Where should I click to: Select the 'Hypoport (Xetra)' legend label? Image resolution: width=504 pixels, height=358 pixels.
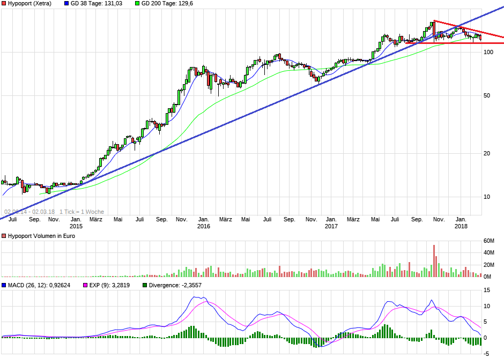29,4
